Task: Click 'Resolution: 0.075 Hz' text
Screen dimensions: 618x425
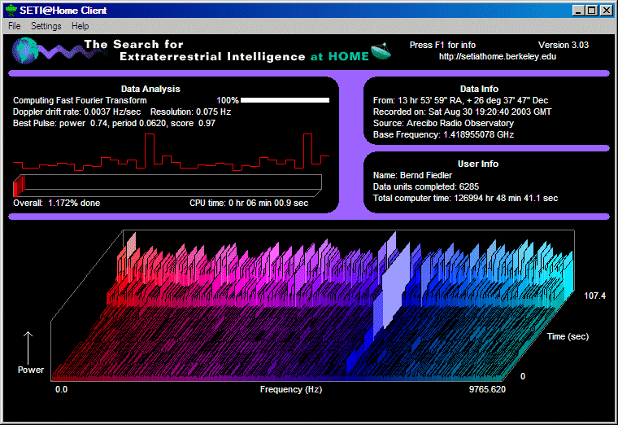Action: click(191, 112)
